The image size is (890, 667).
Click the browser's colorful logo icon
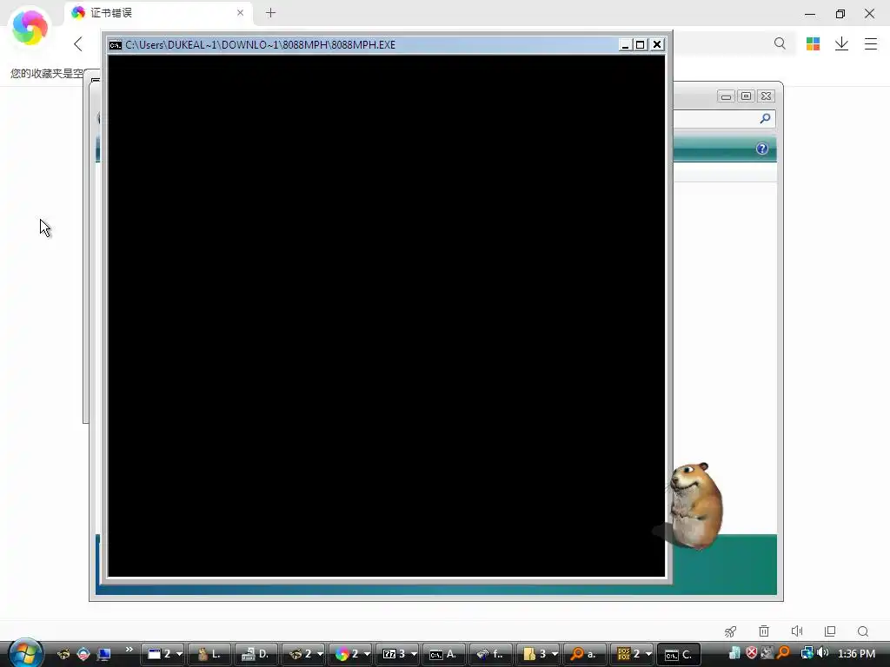pos(30,27)
